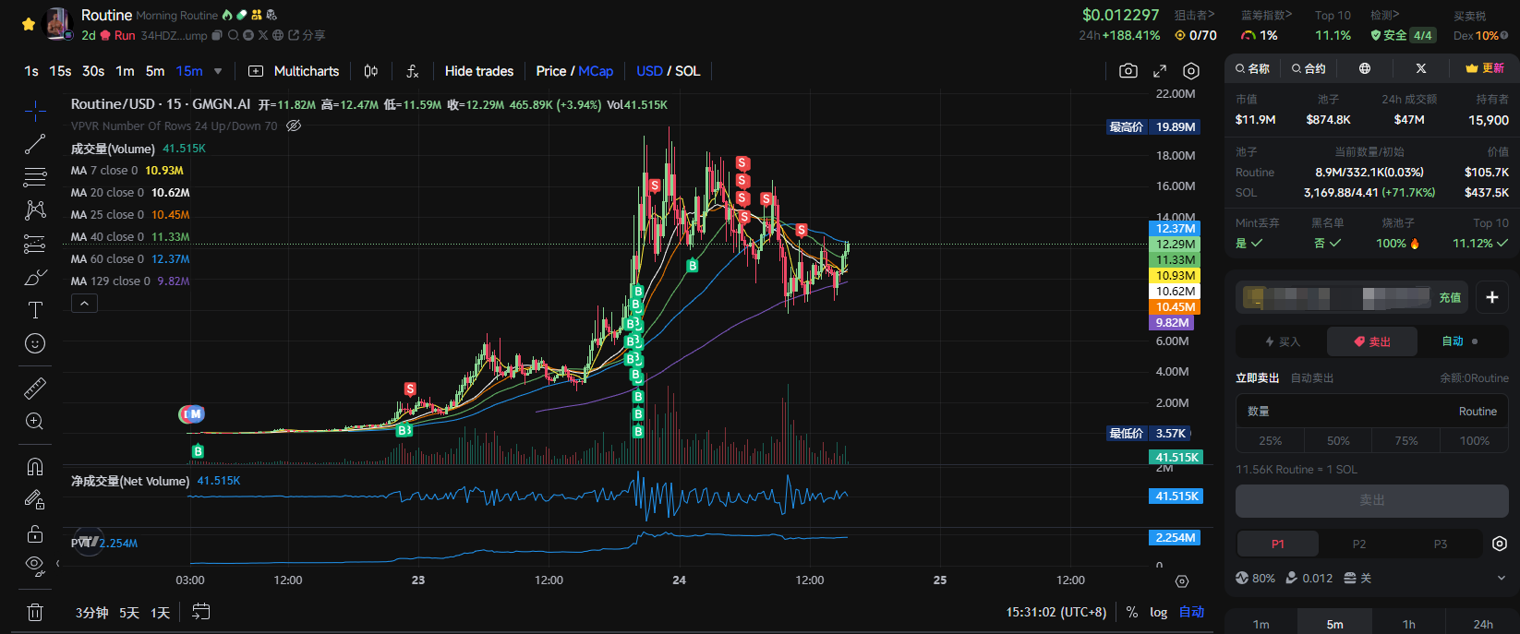Open fullscreen chart with expand arrows icon
This screenshot has width=1520, height=634.
coord(1160,71)
